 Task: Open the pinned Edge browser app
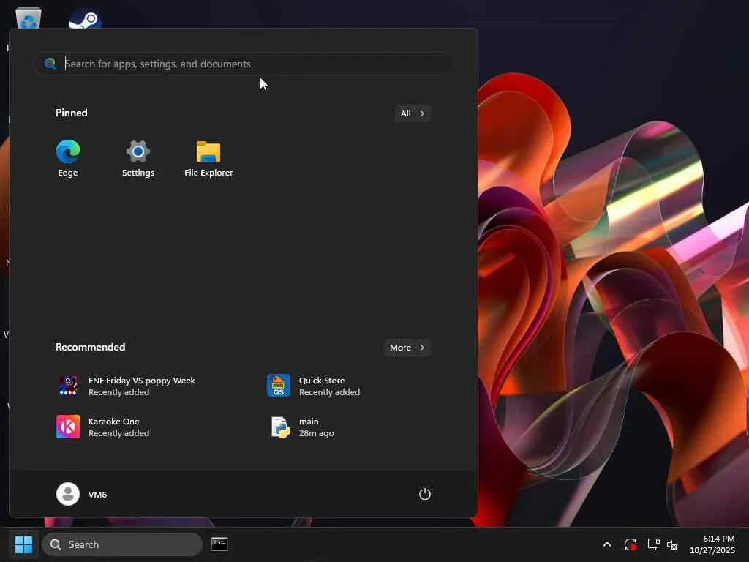(x=68, y=158)
